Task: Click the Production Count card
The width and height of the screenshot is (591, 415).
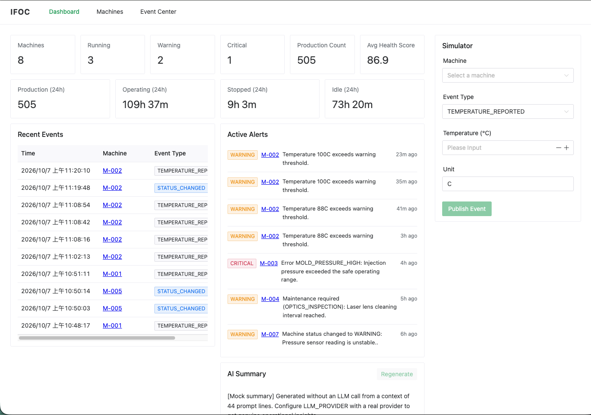Action: tap(322, 54)
